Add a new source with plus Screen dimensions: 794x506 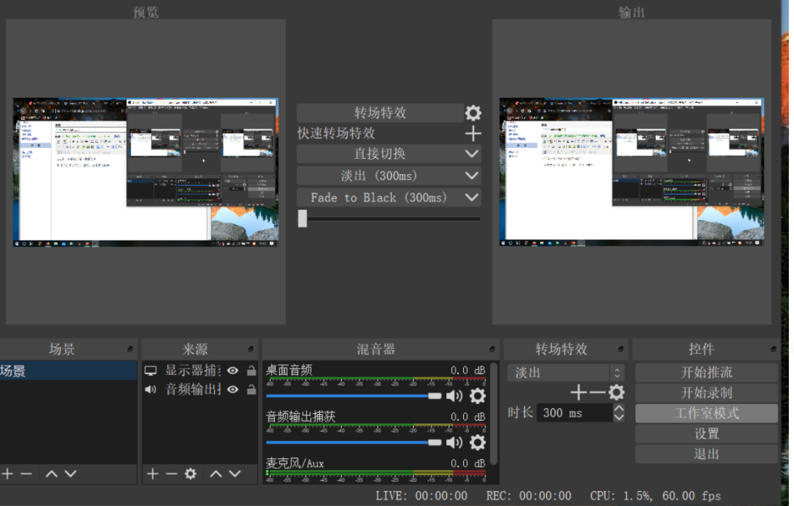click(152, 474)
